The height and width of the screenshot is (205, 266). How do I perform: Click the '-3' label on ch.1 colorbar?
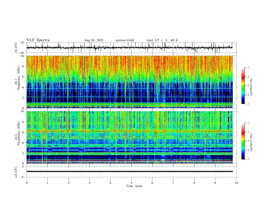[248, 67]
